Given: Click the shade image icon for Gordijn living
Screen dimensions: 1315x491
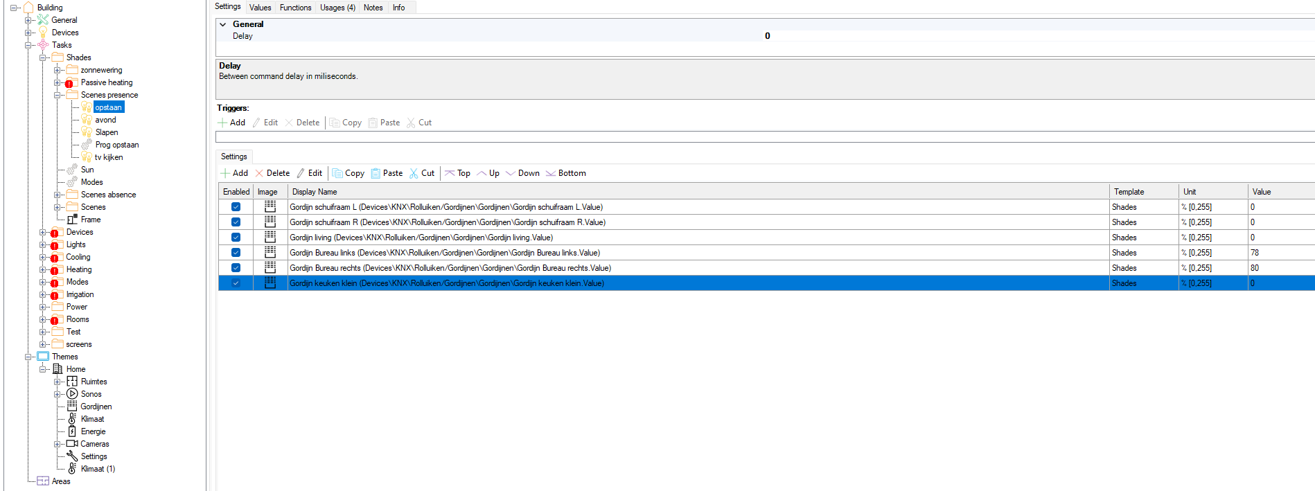Looking at the screenshot, I should 270,238.
